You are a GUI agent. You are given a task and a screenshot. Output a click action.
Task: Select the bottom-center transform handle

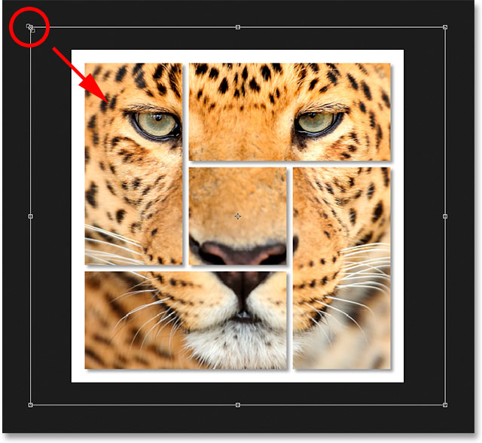238,405
